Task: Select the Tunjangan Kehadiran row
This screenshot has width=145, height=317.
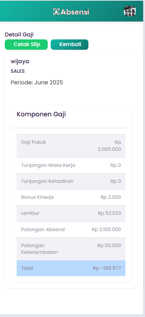Action: coord(71,181)
